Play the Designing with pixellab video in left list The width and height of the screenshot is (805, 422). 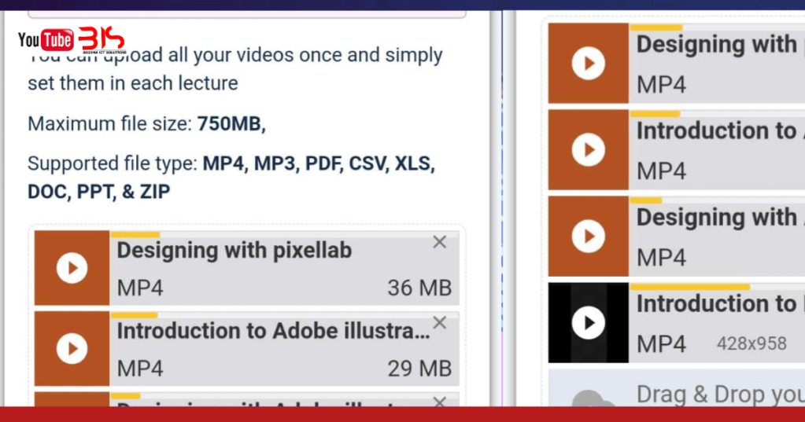tap(72, 269)
